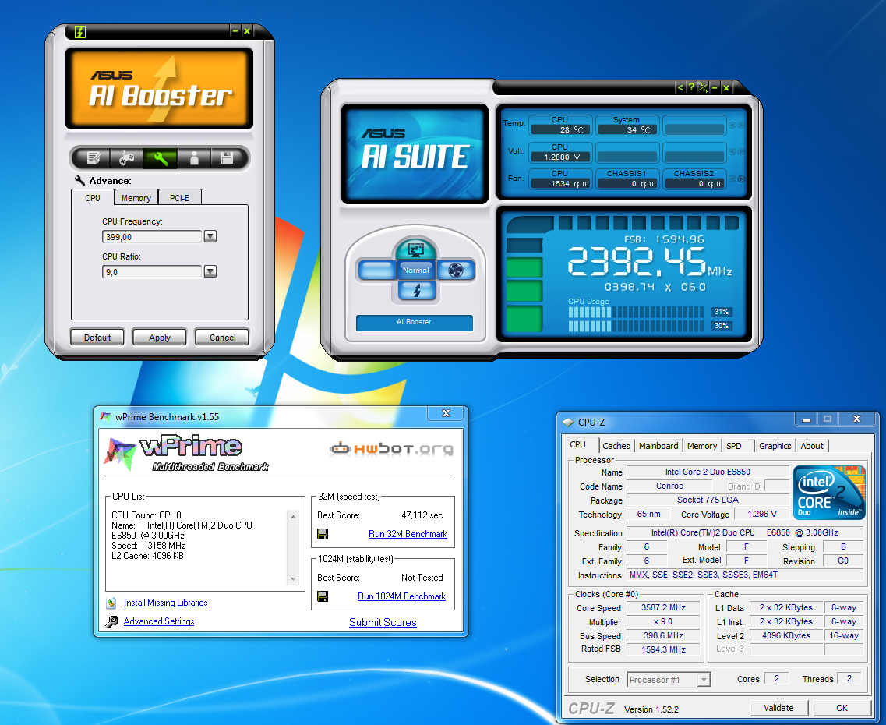This screenshot has width=886, height=725.
Task: Click the CPU-Z title bar icon
Action: click(x=568, y=422)
